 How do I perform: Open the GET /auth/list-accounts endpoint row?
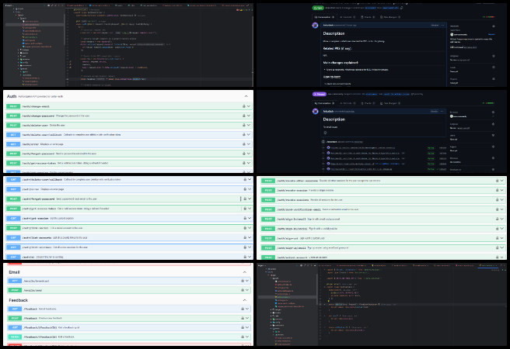point(129,238)
